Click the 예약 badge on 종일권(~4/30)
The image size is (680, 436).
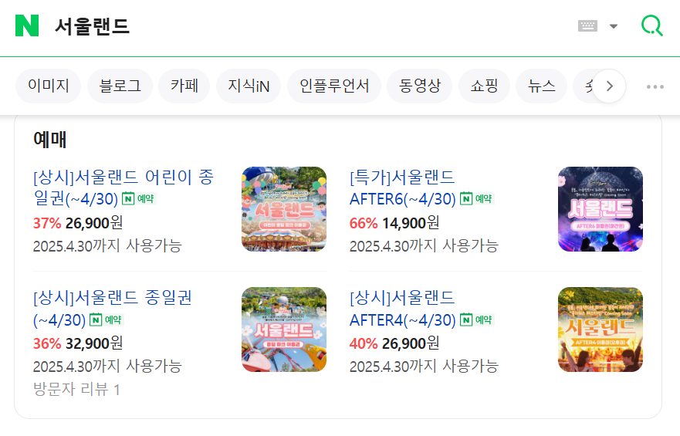coord(107,319)
